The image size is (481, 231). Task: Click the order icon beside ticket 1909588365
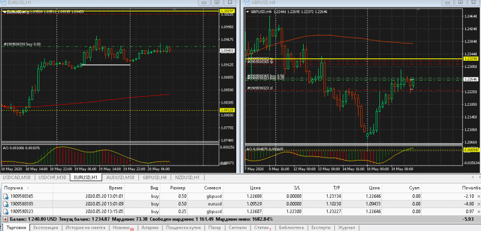[x=5, y=196]
